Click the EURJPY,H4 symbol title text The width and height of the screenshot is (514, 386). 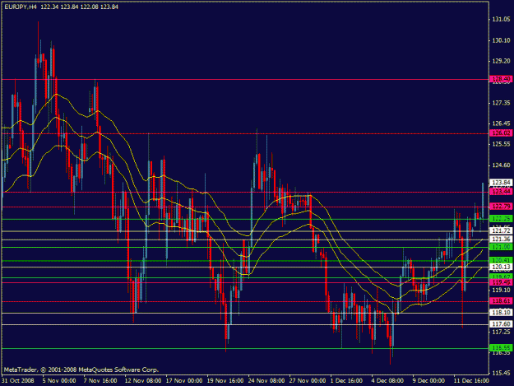click(21, 7)
